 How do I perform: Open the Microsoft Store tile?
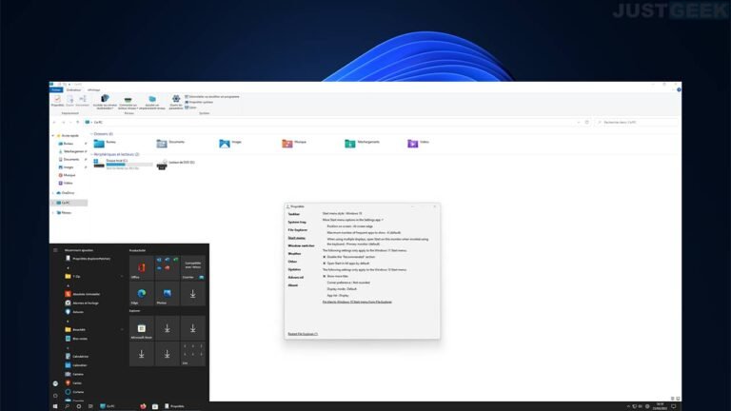click(141, 329)
